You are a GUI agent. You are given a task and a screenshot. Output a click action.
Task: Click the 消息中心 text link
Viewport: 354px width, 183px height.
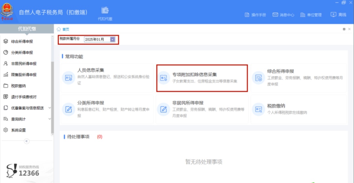(x=287, y=15)
